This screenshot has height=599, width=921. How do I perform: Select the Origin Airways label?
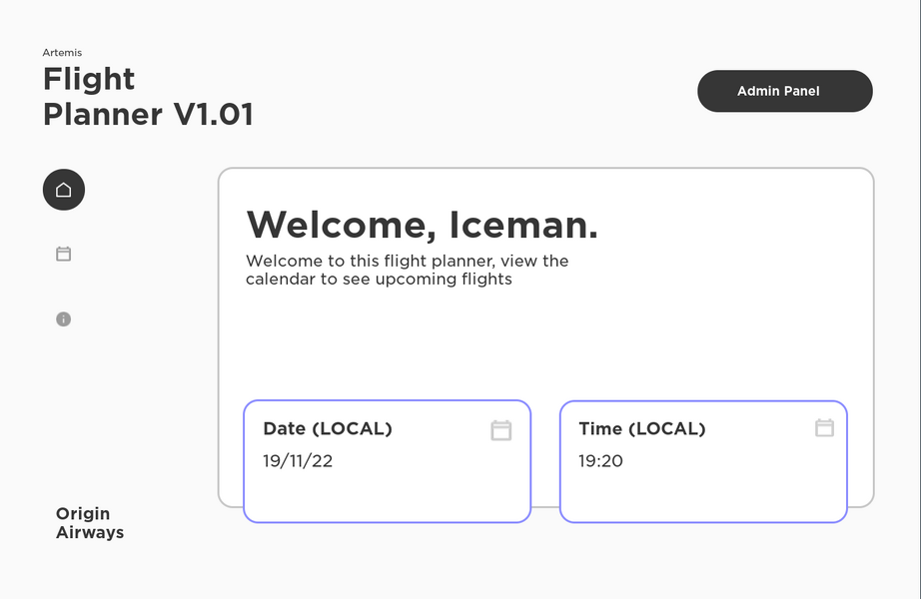89,523
